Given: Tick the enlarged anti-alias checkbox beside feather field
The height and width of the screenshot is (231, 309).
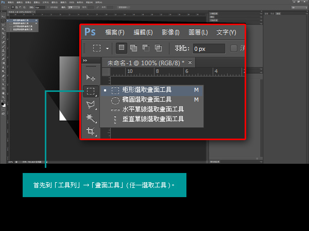Looking at the screenshot, I should (x=234, y=48).
